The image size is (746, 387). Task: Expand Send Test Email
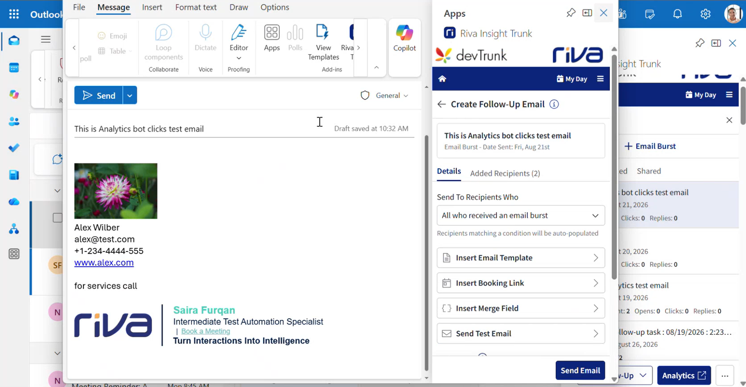click(x=521, y=333)
